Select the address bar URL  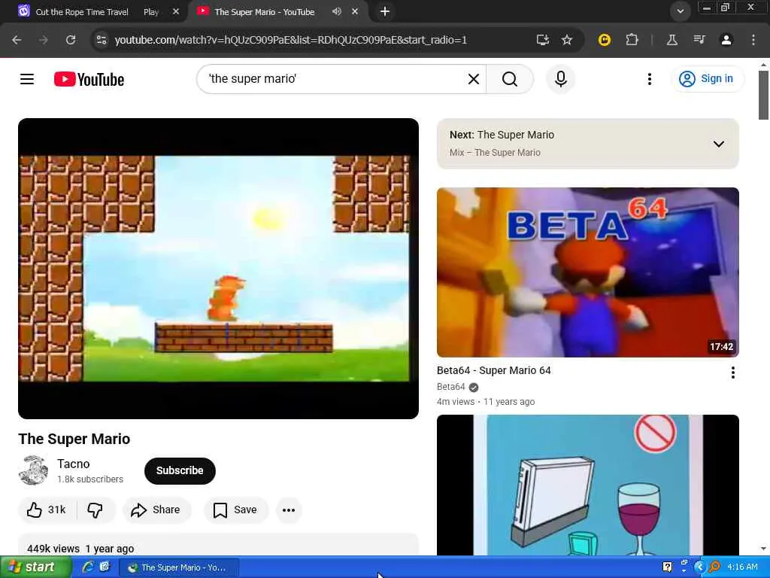[x=291, y=40]
